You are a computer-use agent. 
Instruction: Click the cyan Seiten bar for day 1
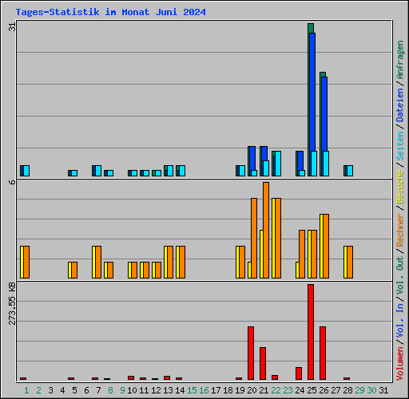(26, 171)
